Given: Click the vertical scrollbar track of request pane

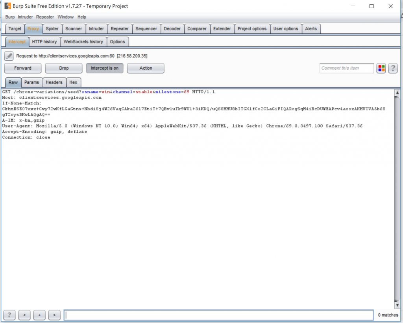Looking at the screenshot, I should [397, 199].
